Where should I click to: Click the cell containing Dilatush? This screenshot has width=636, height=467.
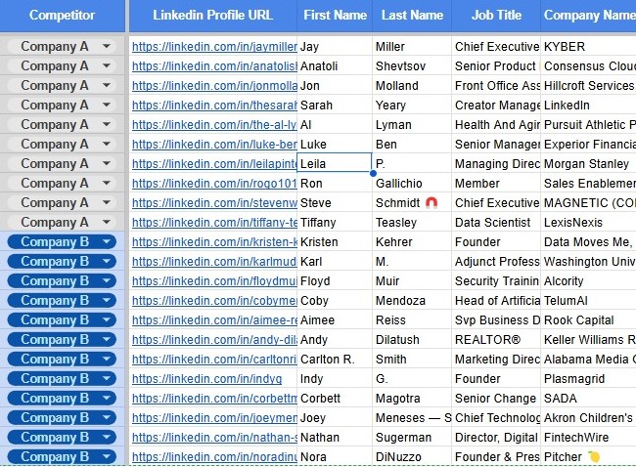[x=412, y=339]
